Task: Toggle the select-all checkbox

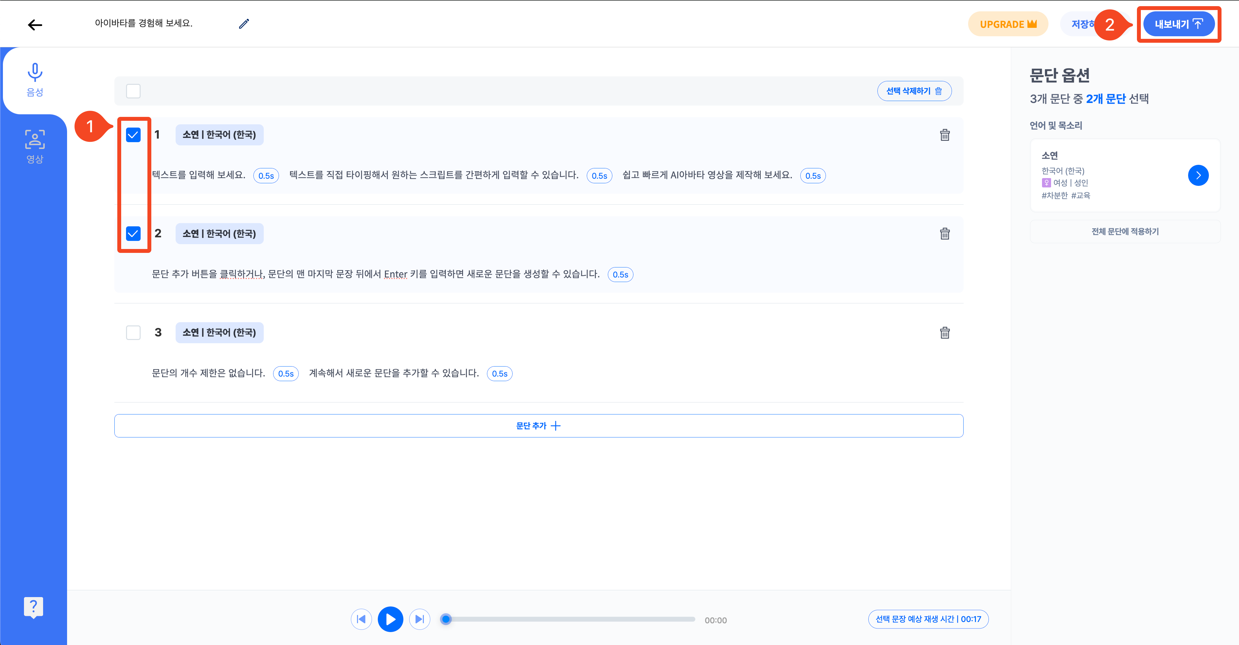Action: [133, 91]
